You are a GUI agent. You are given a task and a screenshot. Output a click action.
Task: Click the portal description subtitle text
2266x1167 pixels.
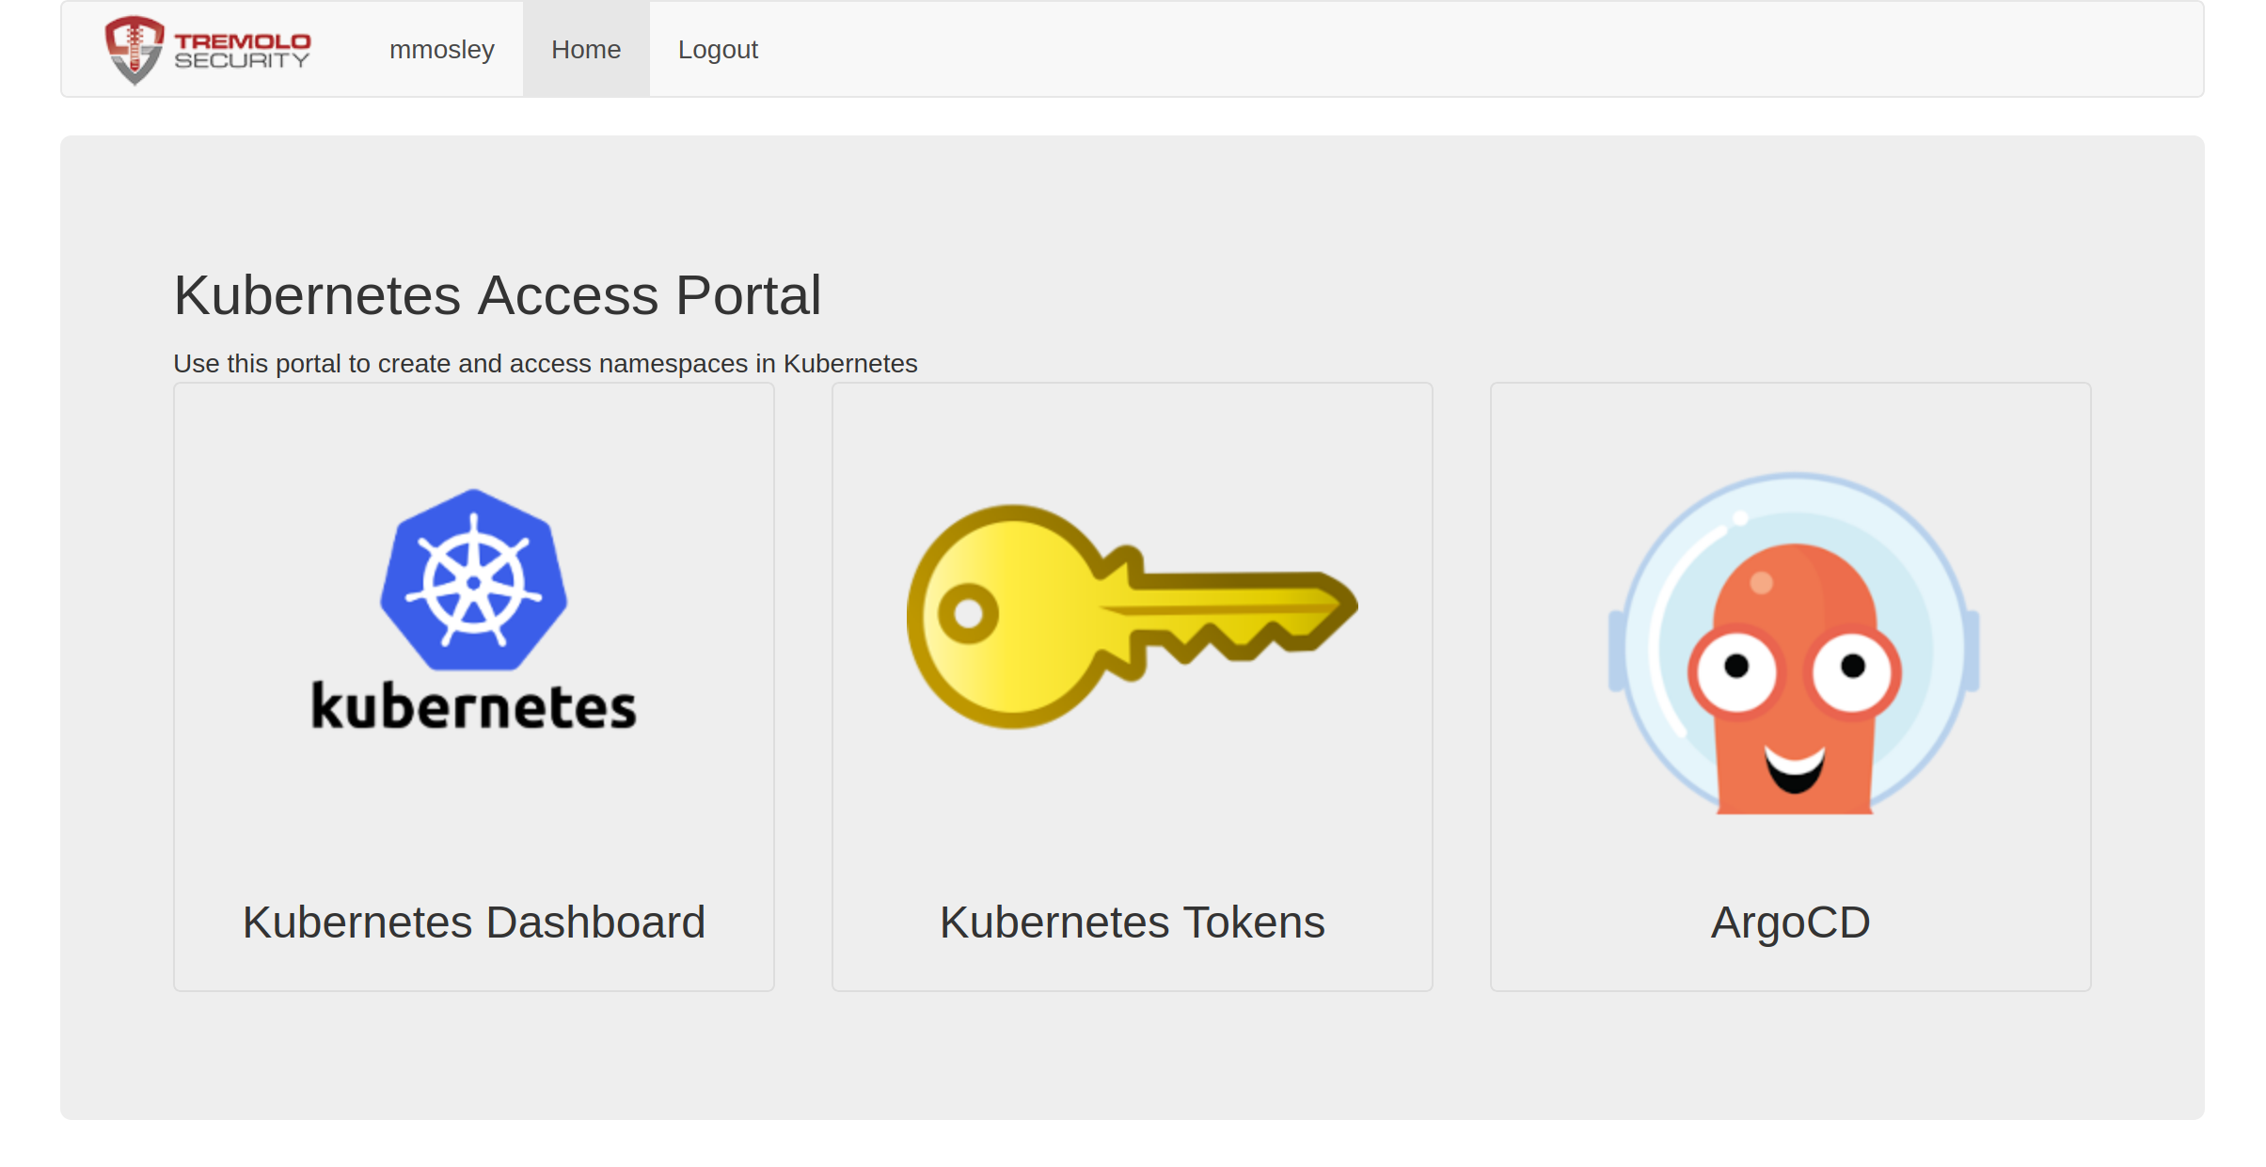[545, 364]
